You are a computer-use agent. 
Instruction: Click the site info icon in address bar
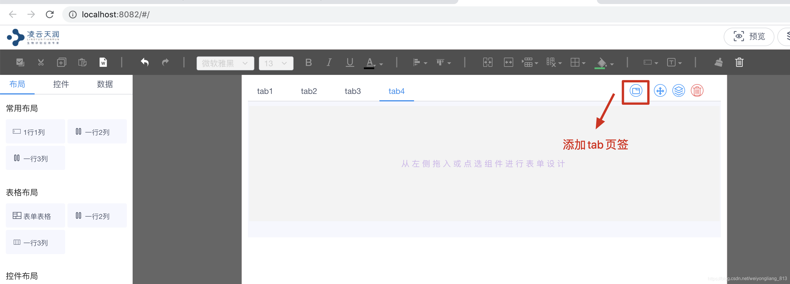(73, 15)
